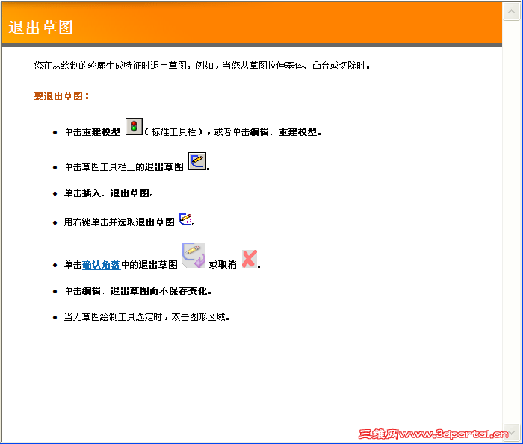
Task: Click the text (标准工具栏),或者单击编辑、重建模型
Action: 233,132
